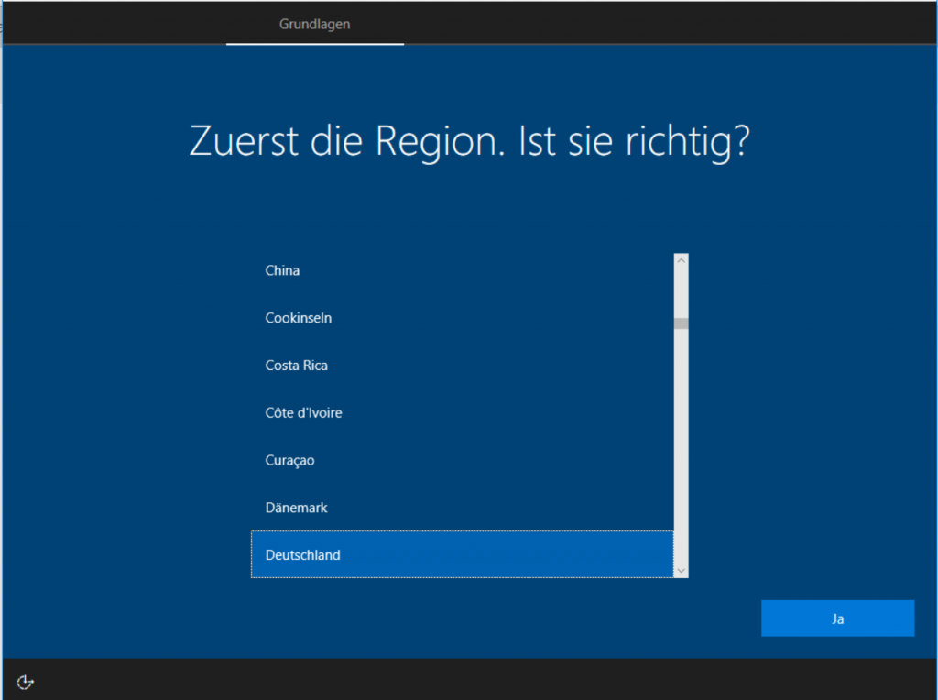Viewport: 938px width, 700px height.
Task: Click the region list scrollbar thumb
Action: pyautogui.click(x=681, y=323)
